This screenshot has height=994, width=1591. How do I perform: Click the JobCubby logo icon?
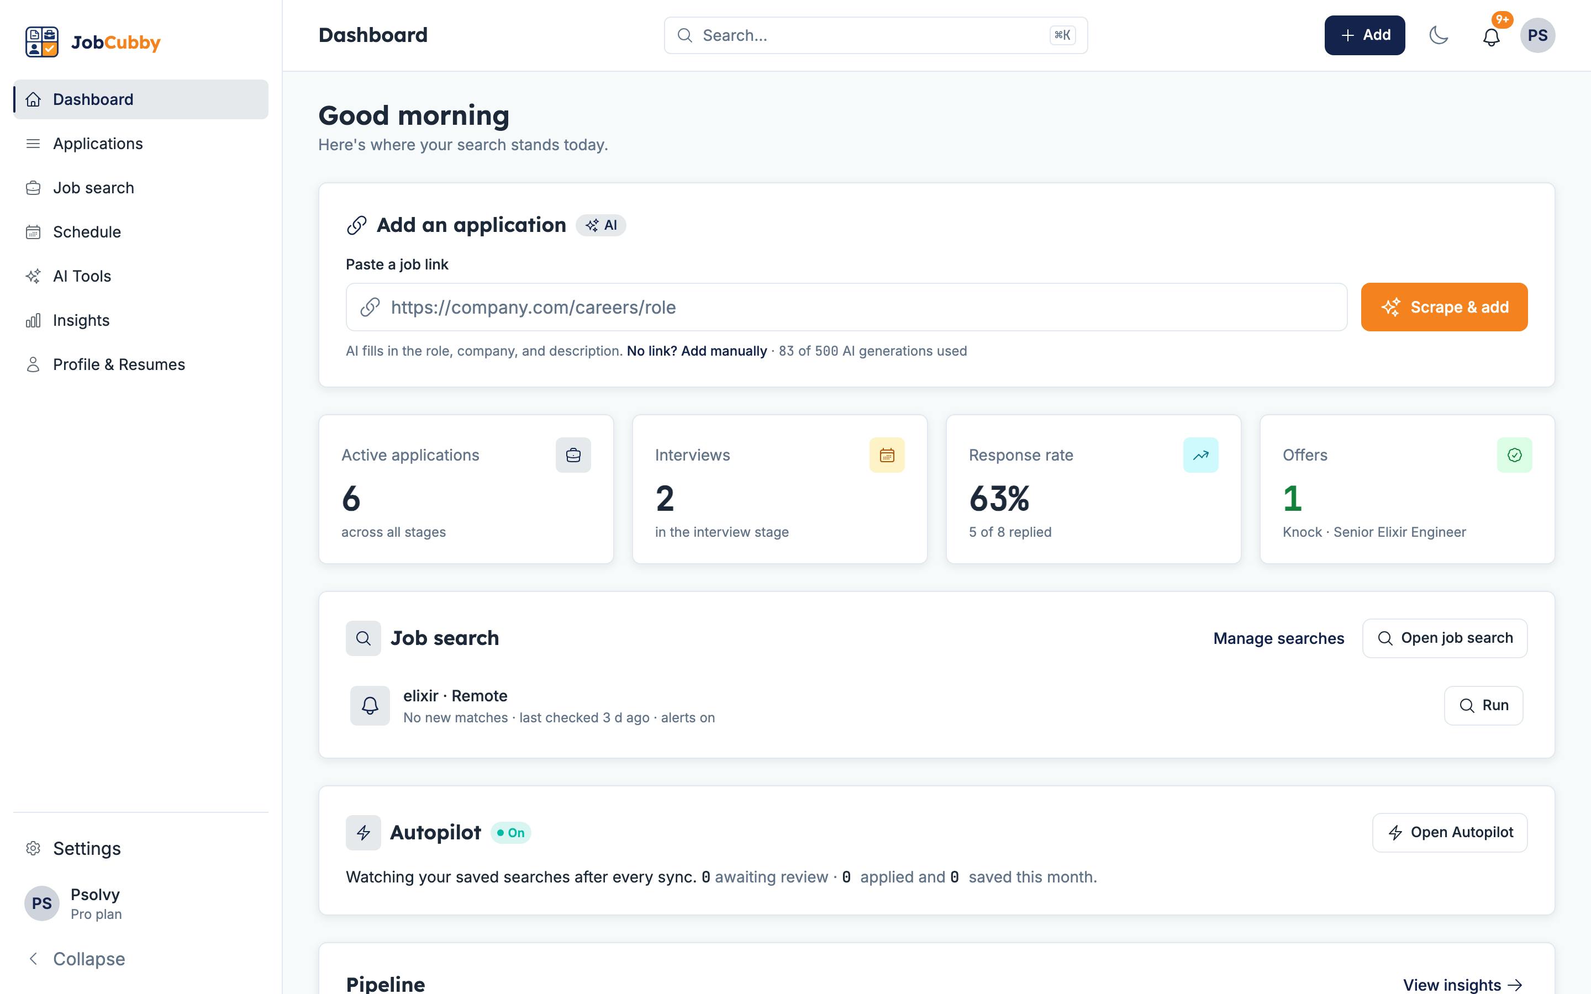click(42, 42)
